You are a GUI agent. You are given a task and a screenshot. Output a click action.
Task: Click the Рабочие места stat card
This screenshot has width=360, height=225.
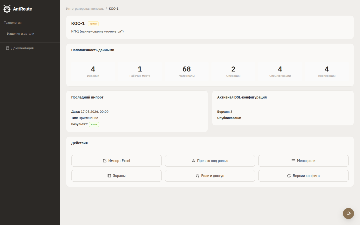point(140,71)
